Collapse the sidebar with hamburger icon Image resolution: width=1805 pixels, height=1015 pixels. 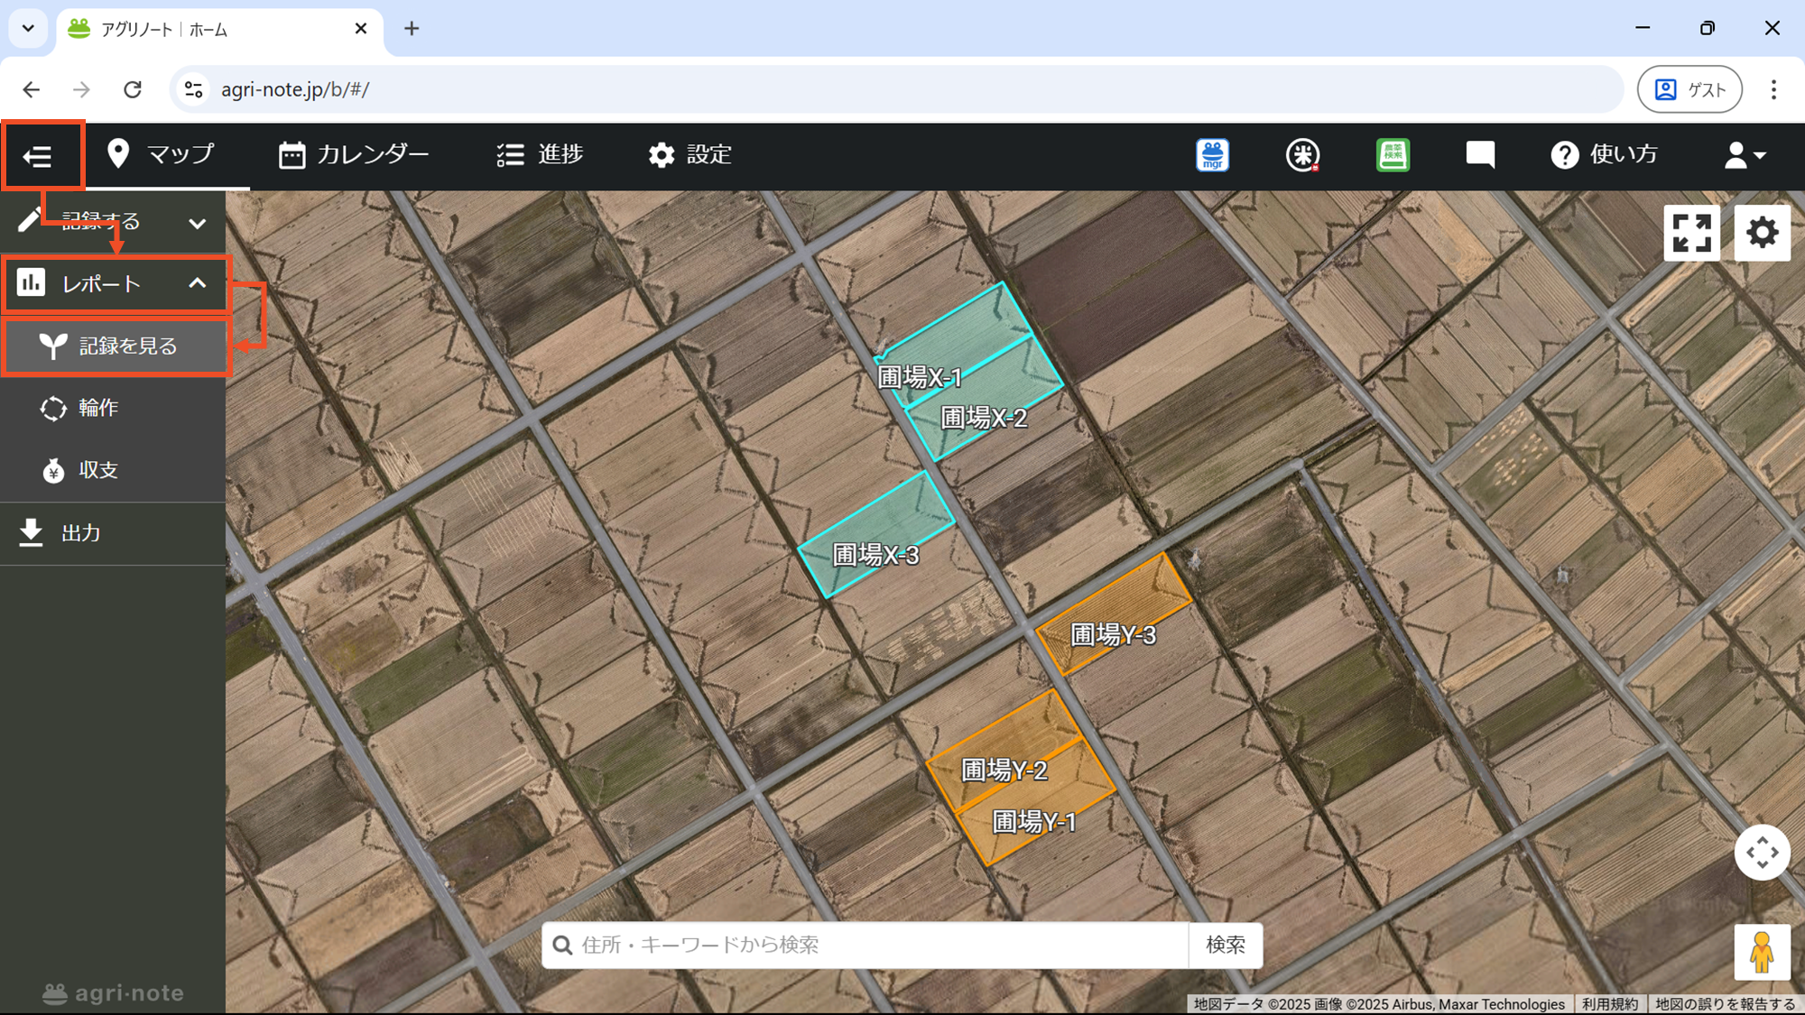(x=38, y=157)
